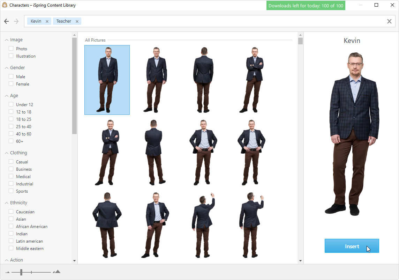This screenshot has height=280, width=399.
Task: Tick the 18 to 25 age checkbox
Action: pyautogui.click(x=11, y=119)
